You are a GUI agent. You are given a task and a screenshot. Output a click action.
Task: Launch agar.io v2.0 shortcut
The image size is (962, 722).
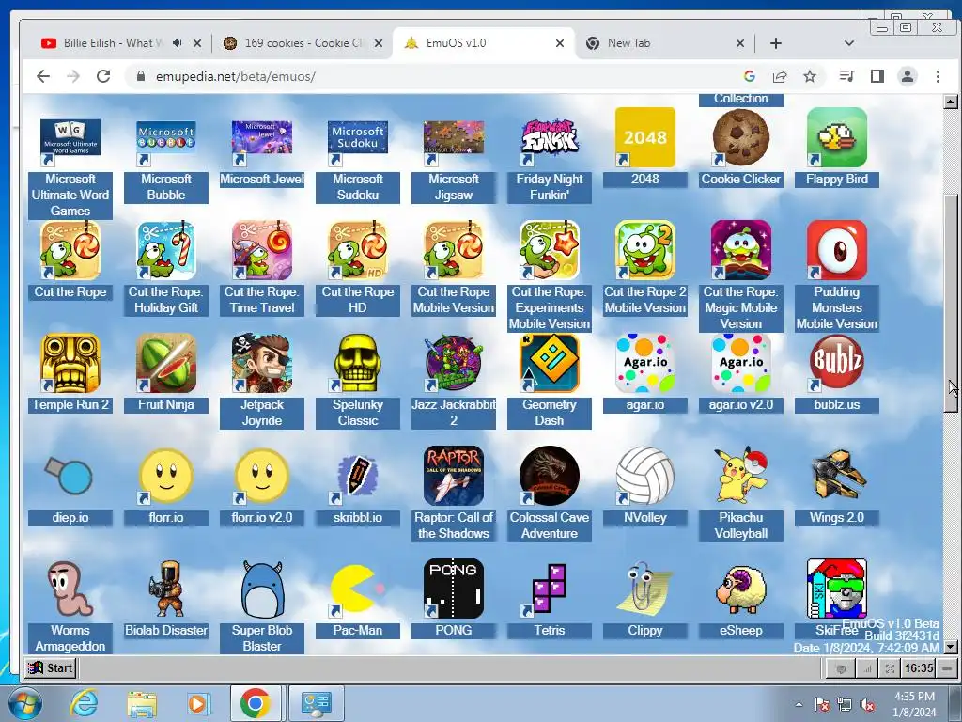[740, 364]
